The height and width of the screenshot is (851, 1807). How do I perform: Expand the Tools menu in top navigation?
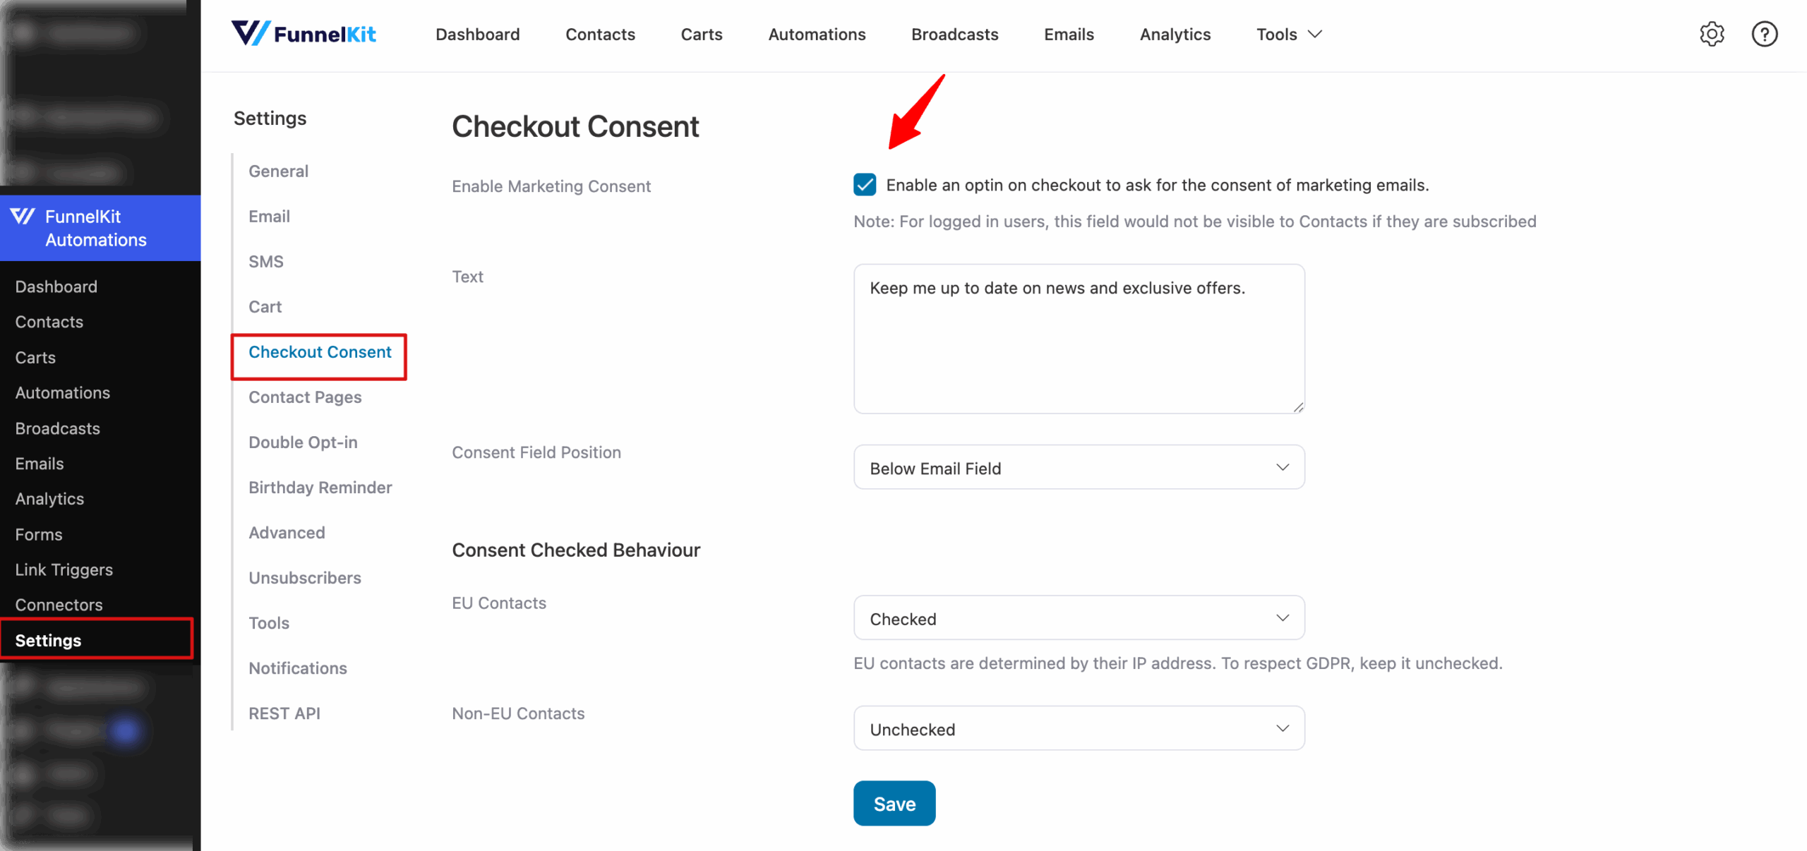(1287, 34)
